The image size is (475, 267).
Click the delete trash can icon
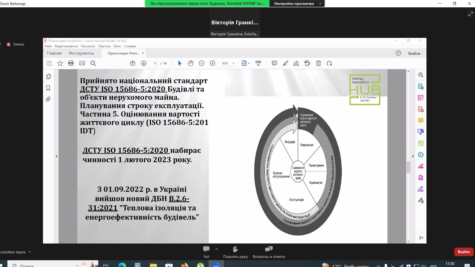[319, 63]
